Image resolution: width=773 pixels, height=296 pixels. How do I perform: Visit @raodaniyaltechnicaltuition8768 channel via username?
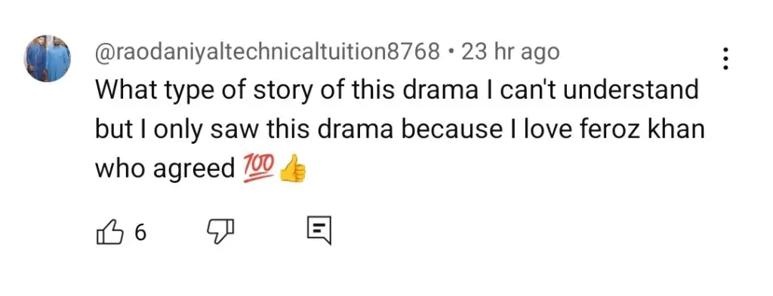(266, 52)
